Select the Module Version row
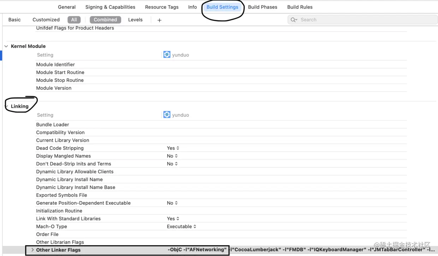Viewport: 438px width, 256px height. pyautogui.click(x=221, y=88)
